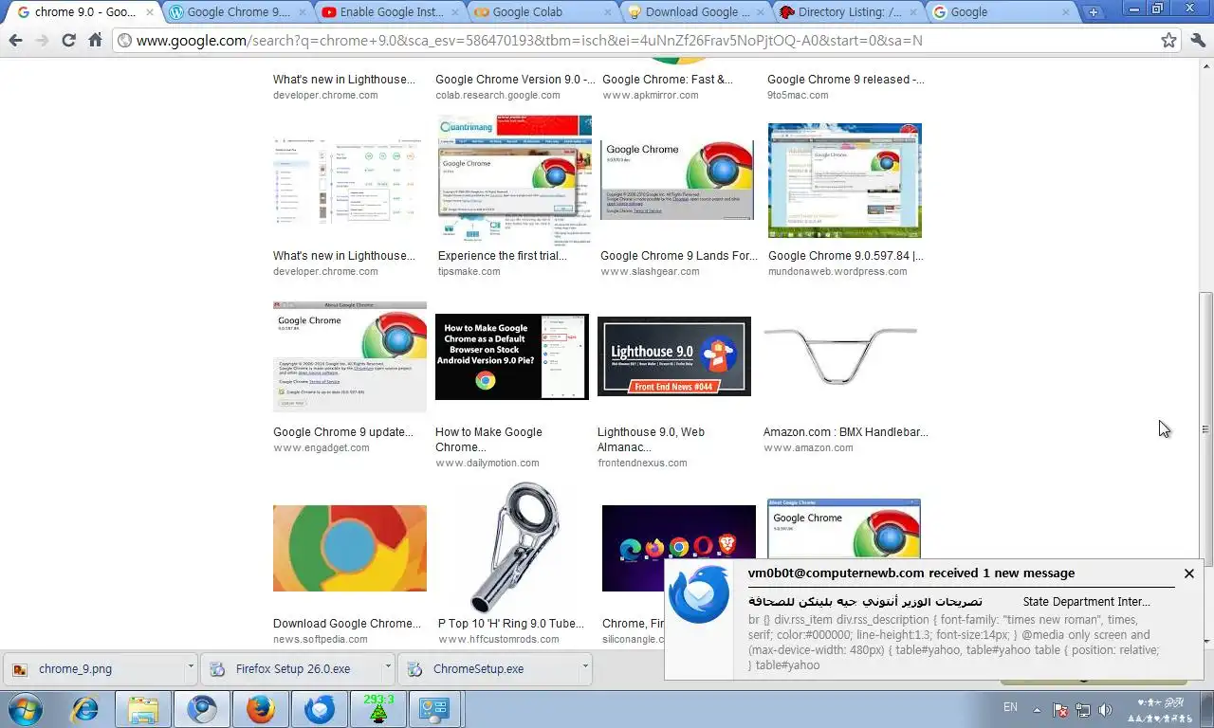Select the Chrome taskbar button
Image resolution: width=1214 pixels, height=728 pixels.
coord(201,709)
